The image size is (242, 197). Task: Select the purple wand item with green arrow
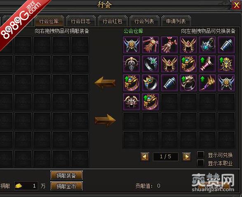coord(207,83)
